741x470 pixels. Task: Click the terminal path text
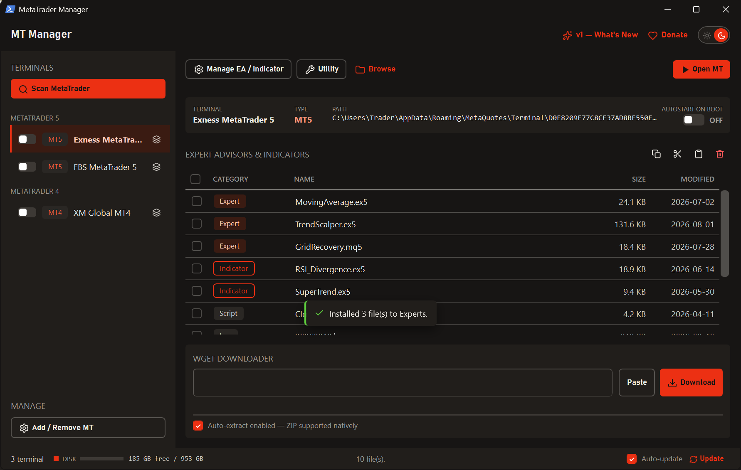coord(494,118)
